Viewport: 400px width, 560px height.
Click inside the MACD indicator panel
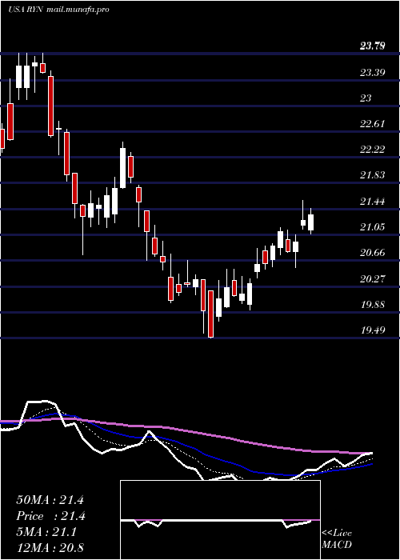[220, 520]
